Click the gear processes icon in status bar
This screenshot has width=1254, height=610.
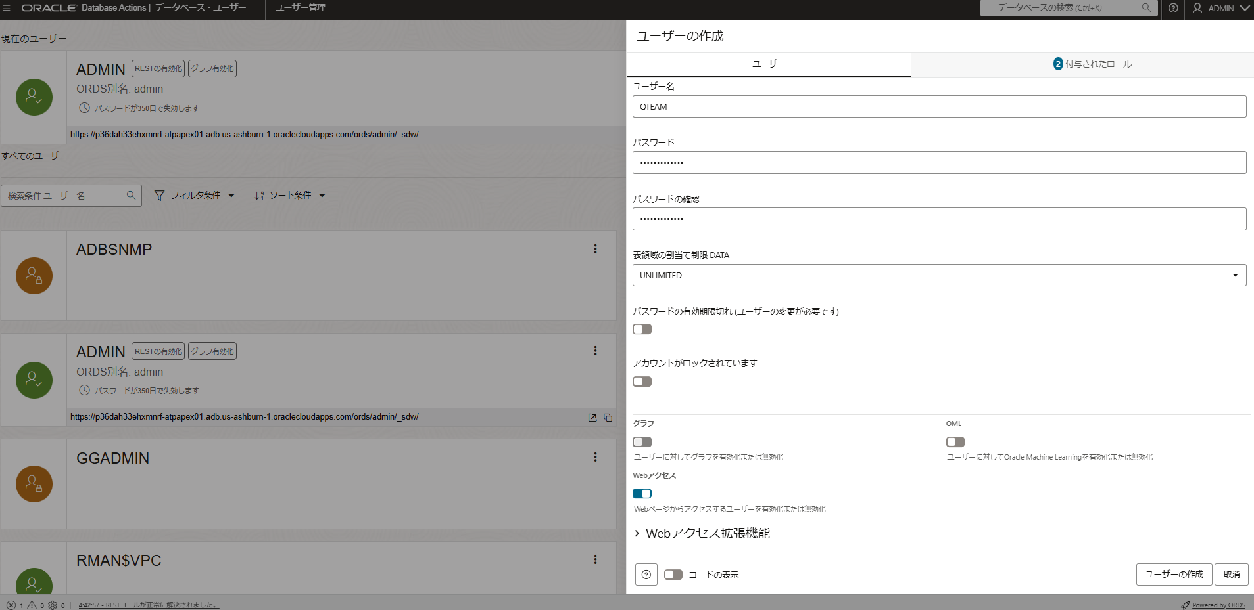tap(53, 605)
